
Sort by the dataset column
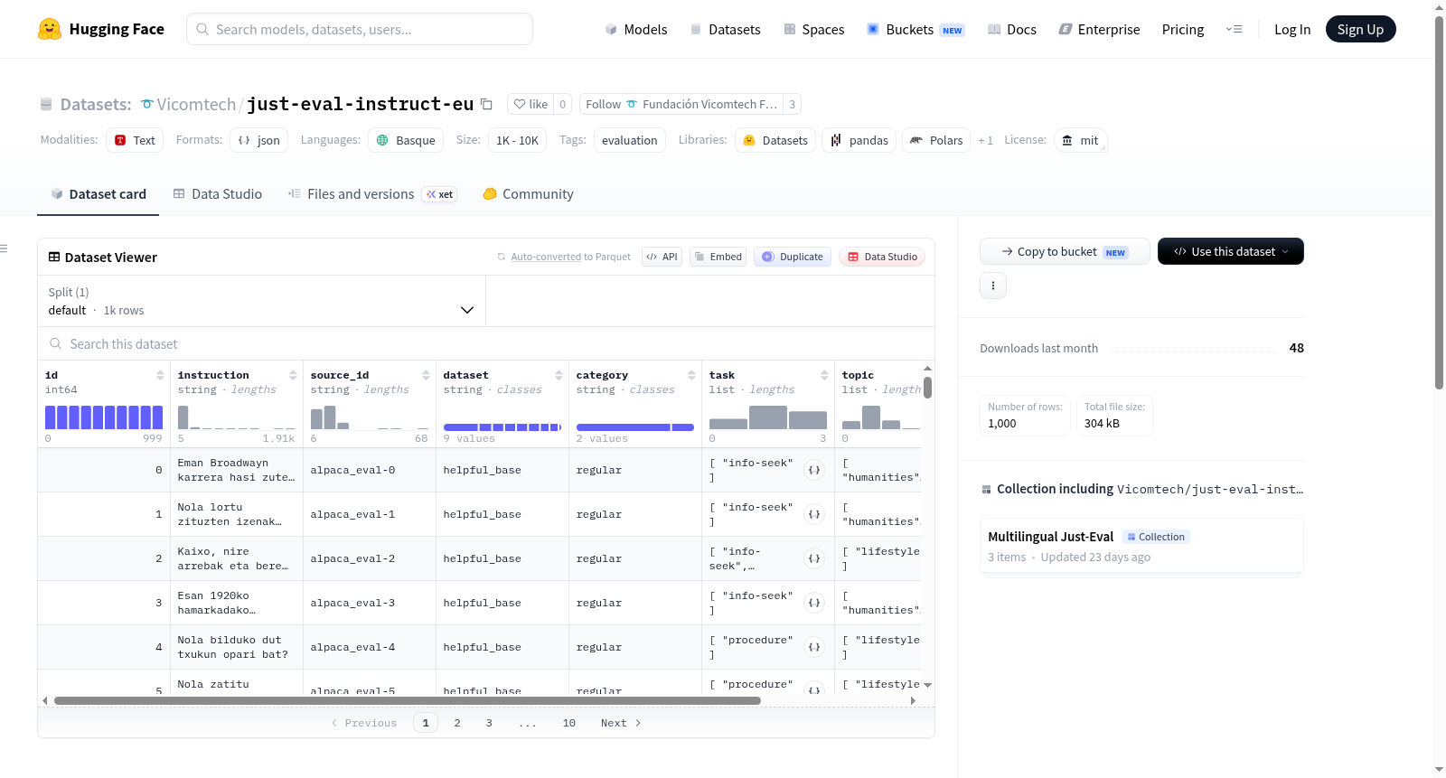(x=559, y=375)
